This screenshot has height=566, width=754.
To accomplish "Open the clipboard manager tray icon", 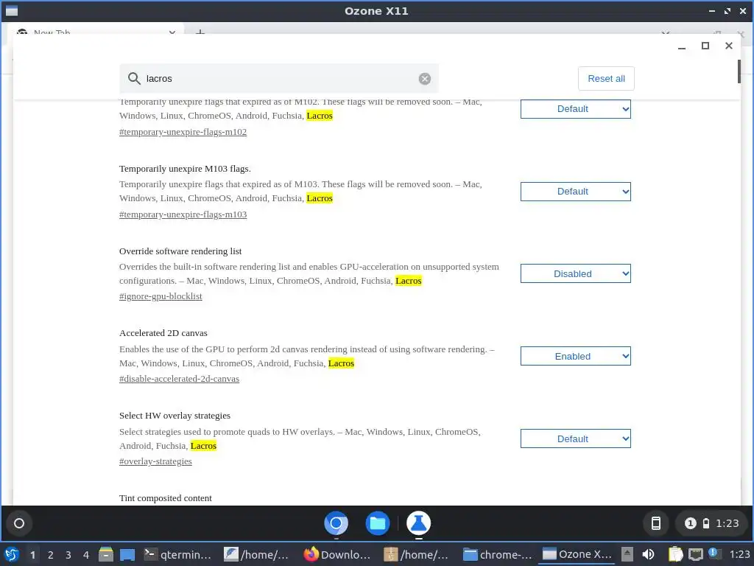I will pyautogui.click(x=675, y=554).
